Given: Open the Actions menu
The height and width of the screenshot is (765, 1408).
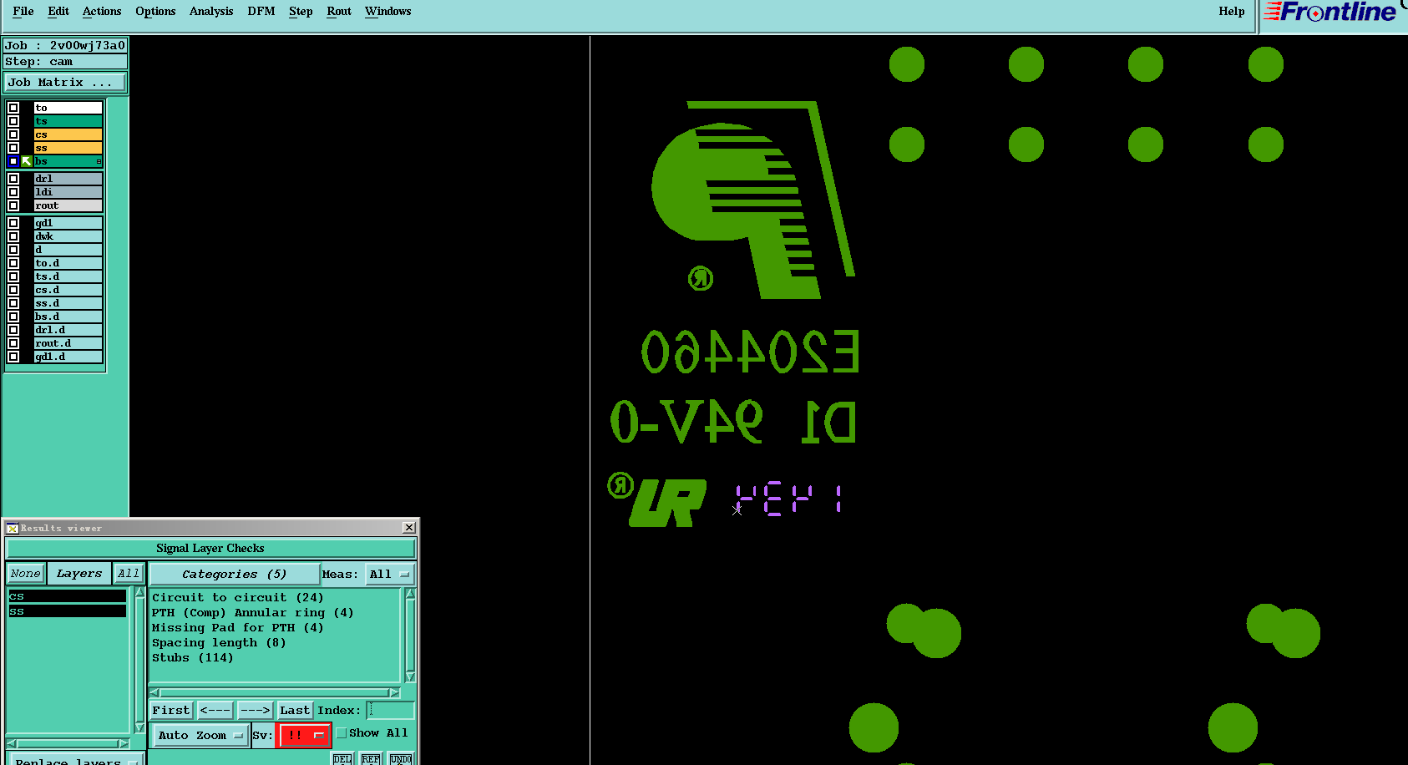Looking at the screenshot, I should click(x=102, y=12).
